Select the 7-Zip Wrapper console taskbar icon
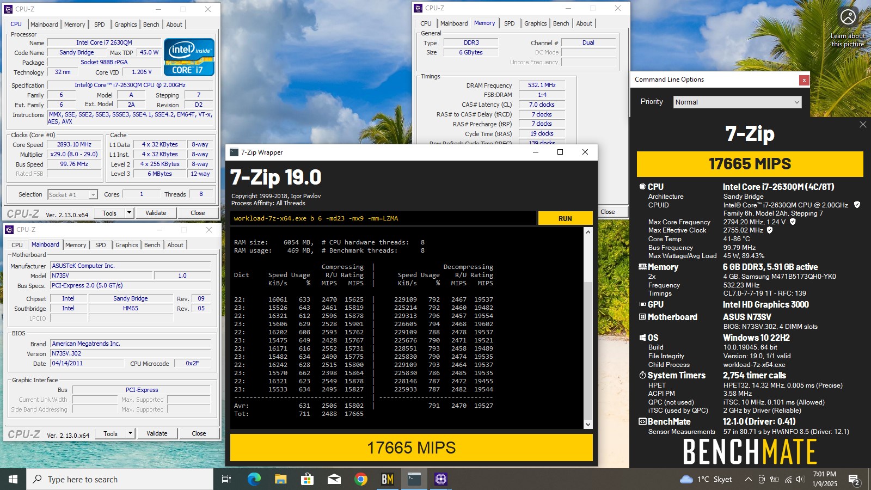This screenshot has height=490, width=871. pos(414,479)
